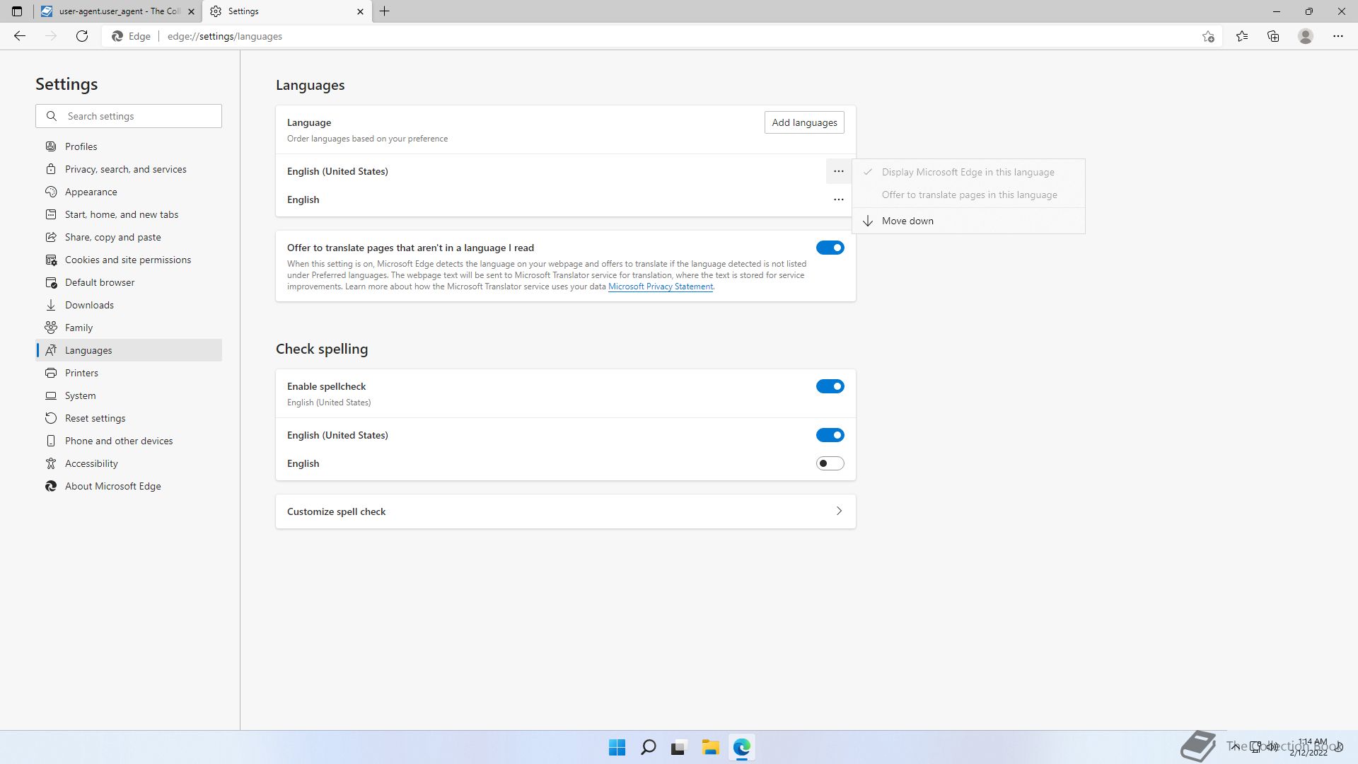The height and width of the screenshot is (764, 1358).
Task: Open Default browser settings
Action: click(x=129, y=282)
